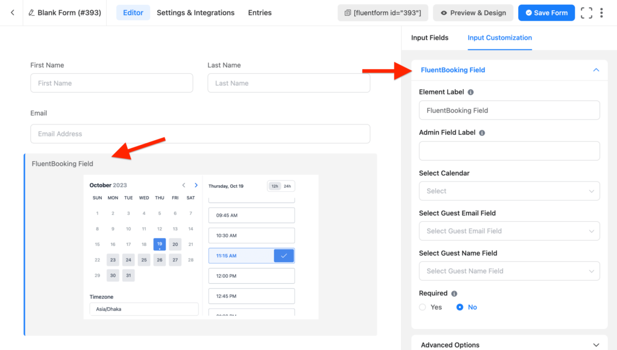This screenshot has width=617, height=350.
Task: Select October 24 in the calendar
Action: [x=128, y=260]
